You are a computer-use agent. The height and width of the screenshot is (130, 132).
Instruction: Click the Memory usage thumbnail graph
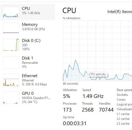pos(11,28)
